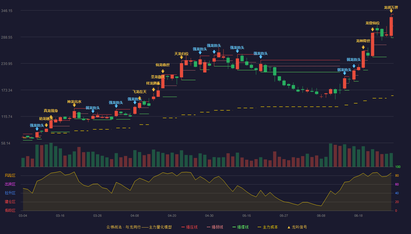The height and width of the screenshot is (234, 411).
Task: Click the purple 60 indicator scale value
Action: click(x=397, y=184)
